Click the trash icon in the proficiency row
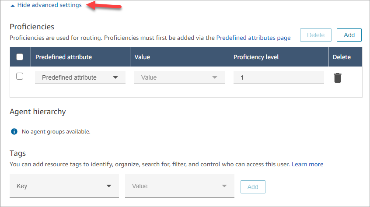The height and width of the screenshot is (207, 370). coord(338,78)
